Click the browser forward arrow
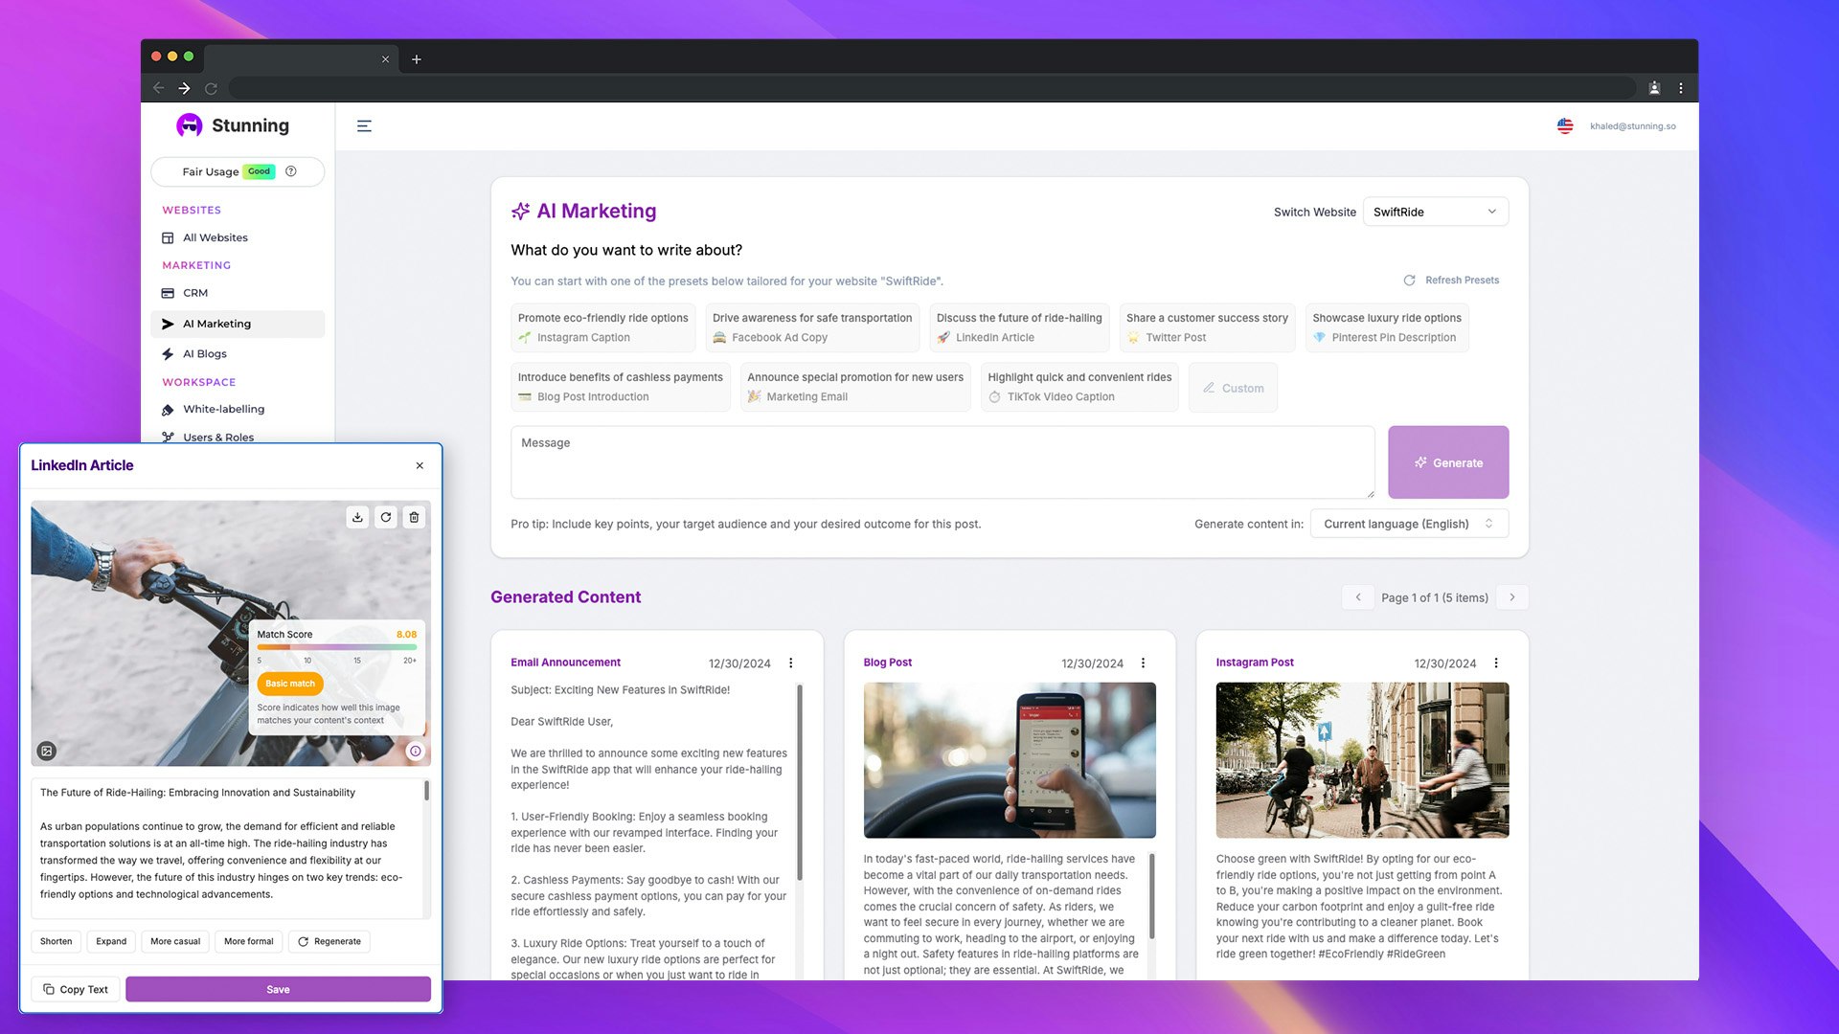This screenshot has height=1034, width=1839. (184, 88)
